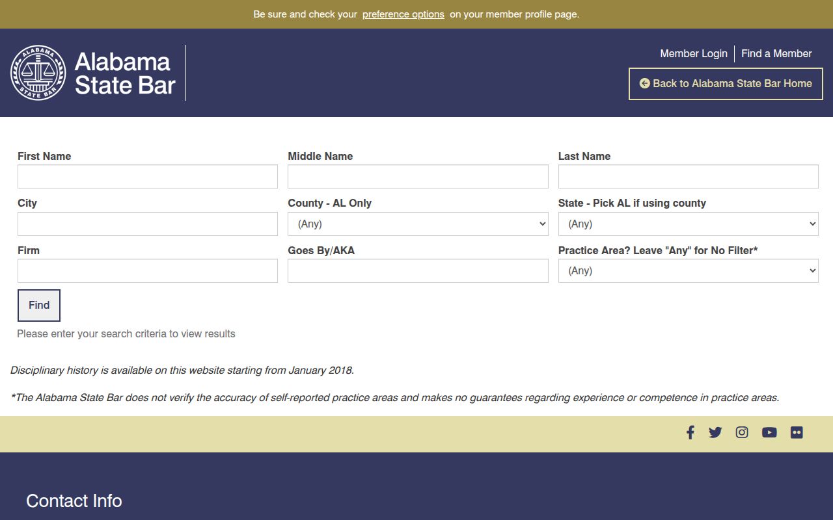Focus the Last Name input field

coord(688,177)
